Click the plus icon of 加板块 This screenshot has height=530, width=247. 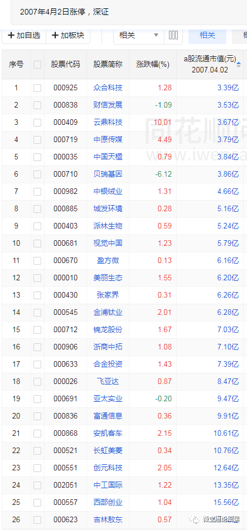55,35
